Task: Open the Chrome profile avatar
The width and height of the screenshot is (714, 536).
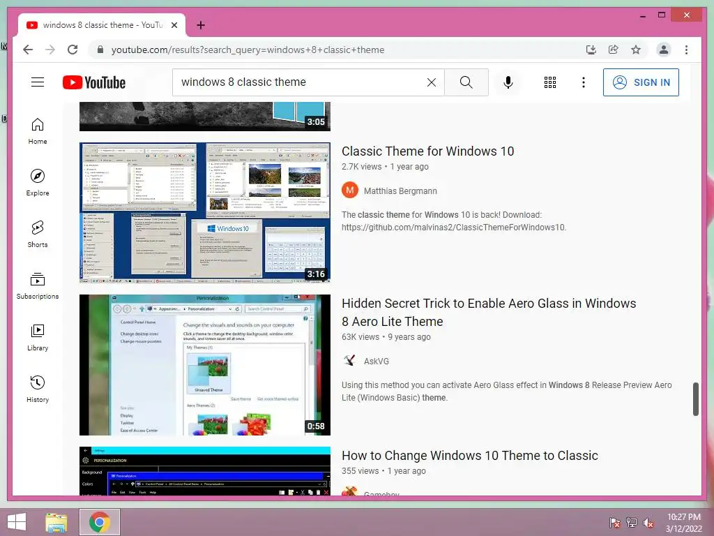Action: click(x=664, y=50)
